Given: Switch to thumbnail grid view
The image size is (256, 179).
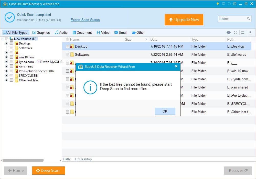Looking at the screenshot, I should point(236,32).
